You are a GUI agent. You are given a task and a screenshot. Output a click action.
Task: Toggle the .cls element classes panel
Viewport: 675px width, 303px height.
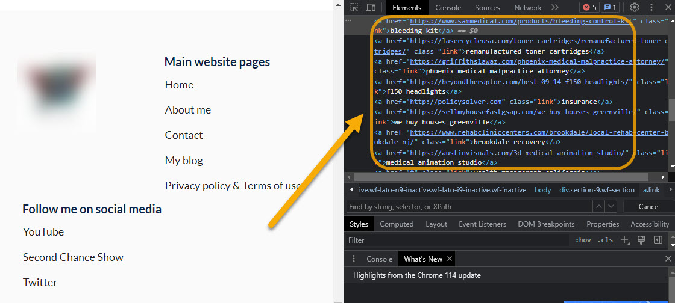tap(606, 240)
